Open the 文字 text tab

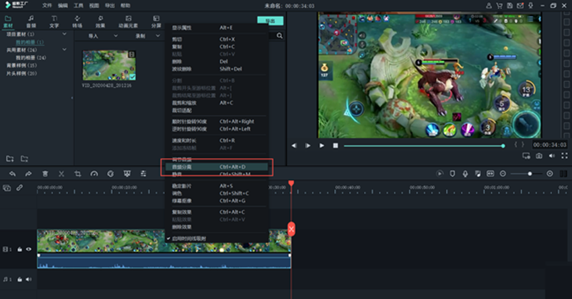(54, 22)
